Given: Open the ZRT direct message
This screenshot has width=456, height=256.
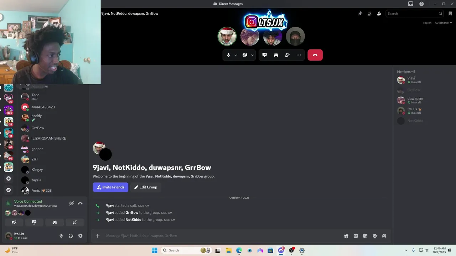Looking at the screenshot, I should (x=53, y=159).
